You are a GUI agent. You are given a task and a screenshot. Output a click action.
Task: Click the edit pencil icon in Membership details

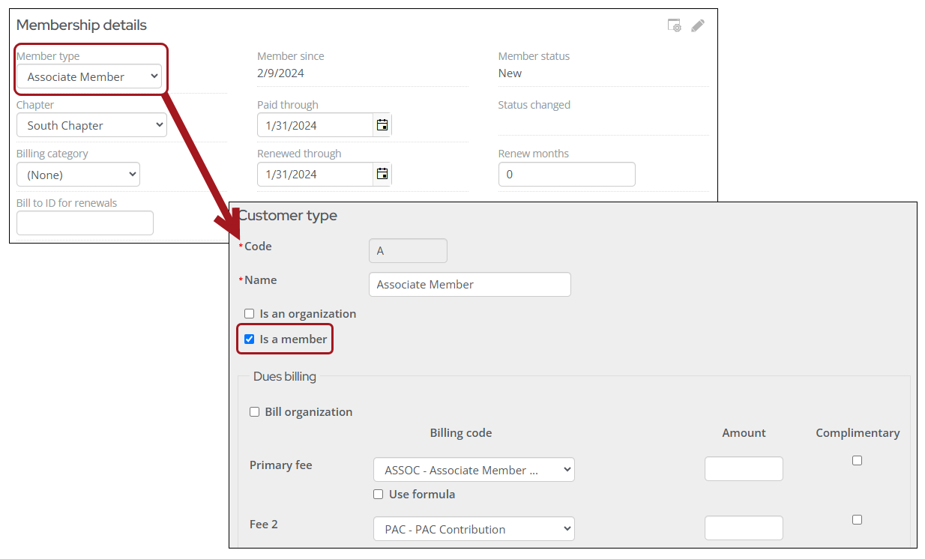[697, 25]
